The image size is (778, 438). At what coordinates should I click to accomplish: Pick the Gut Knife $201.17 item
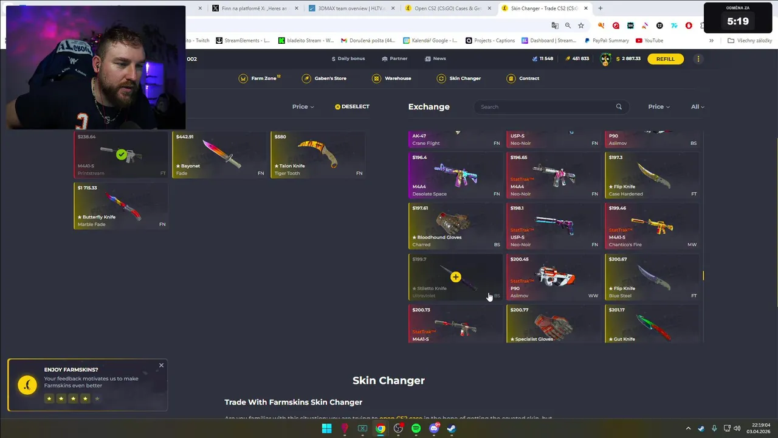coord(652,324)
